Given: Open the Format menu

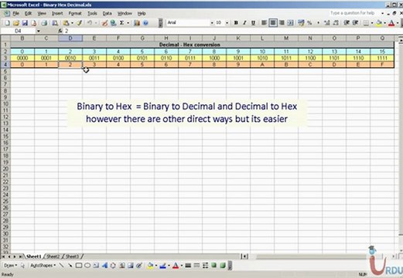Looking at the screenshot, I should point(75,13).
